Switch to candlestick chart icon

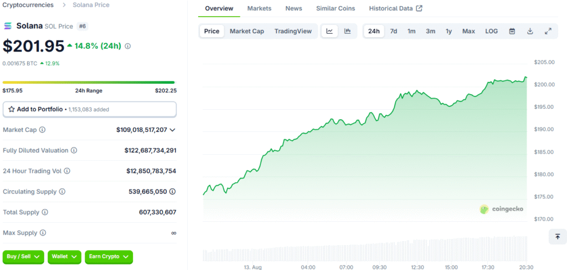pos(348,31)
